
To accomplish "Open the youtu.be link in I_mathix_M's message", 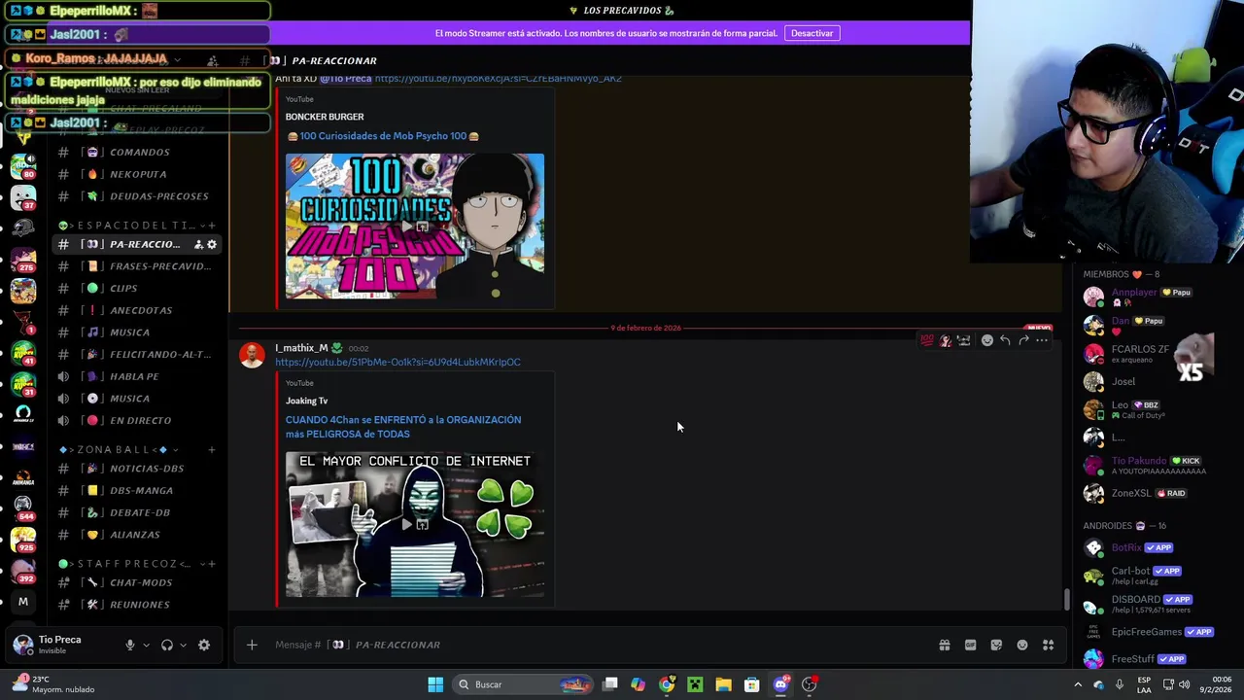I will pyautogui.click(x=397, y=362).
